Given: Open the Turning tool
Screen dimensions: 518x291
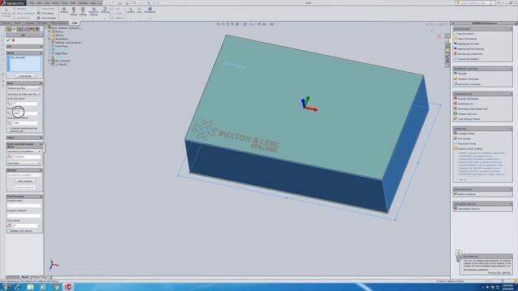Looking at the screenshot, I should 105,11.
